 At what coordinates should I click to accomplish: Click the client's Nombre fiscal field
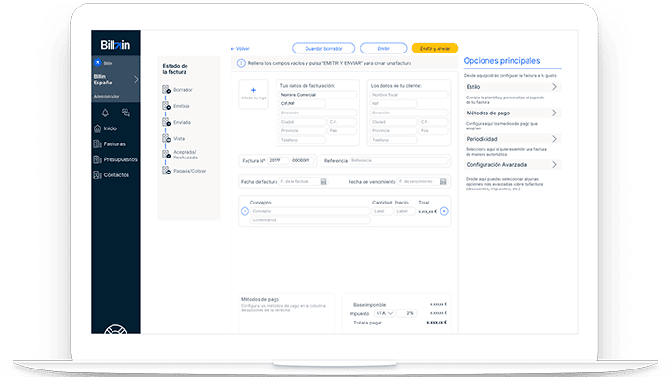(x=410, y=95)
